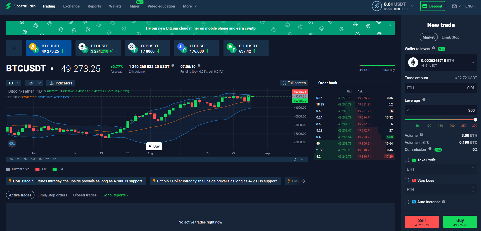This screenshot has width=481, height=231.
Task: Click the red Sell button at 49 270.79
Action: (x=422, y=222)
